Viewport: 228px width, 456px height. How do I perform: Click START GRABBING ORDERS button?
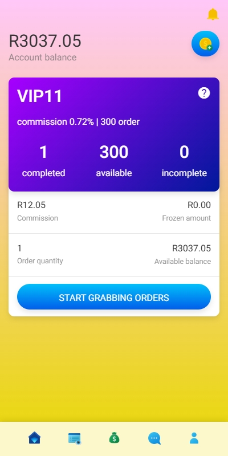click(x=114, y=297)
